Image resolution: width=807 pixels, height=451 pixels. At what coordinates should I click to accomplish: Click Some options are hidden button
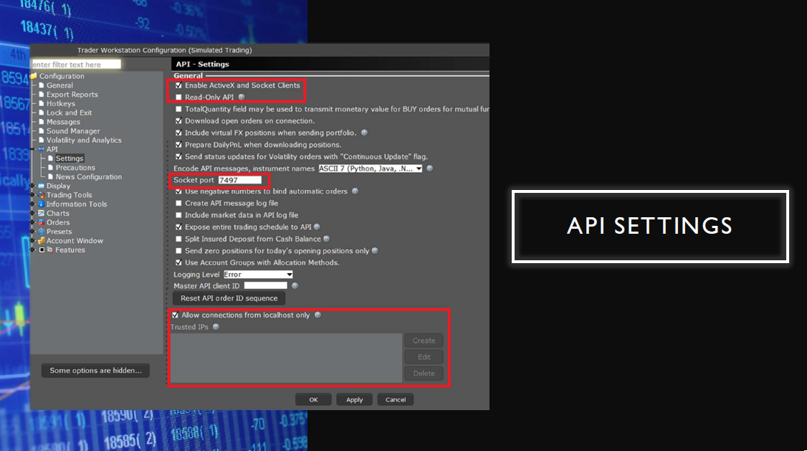(96, 371)
